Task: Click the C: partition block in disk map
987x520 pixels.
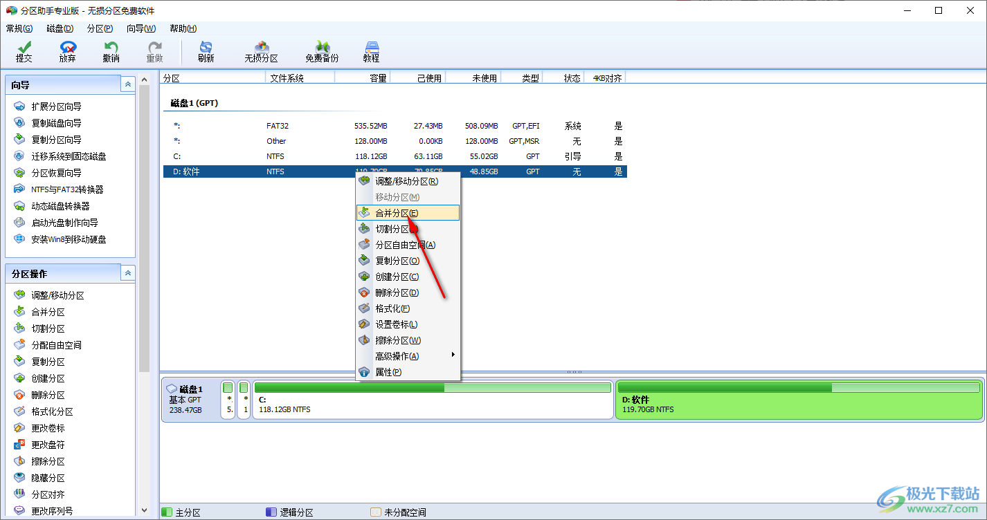Action: [433, 400]
